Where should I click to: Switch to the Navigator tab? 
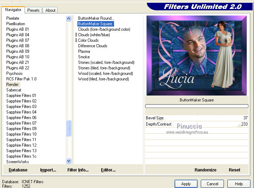pos(13,10)
